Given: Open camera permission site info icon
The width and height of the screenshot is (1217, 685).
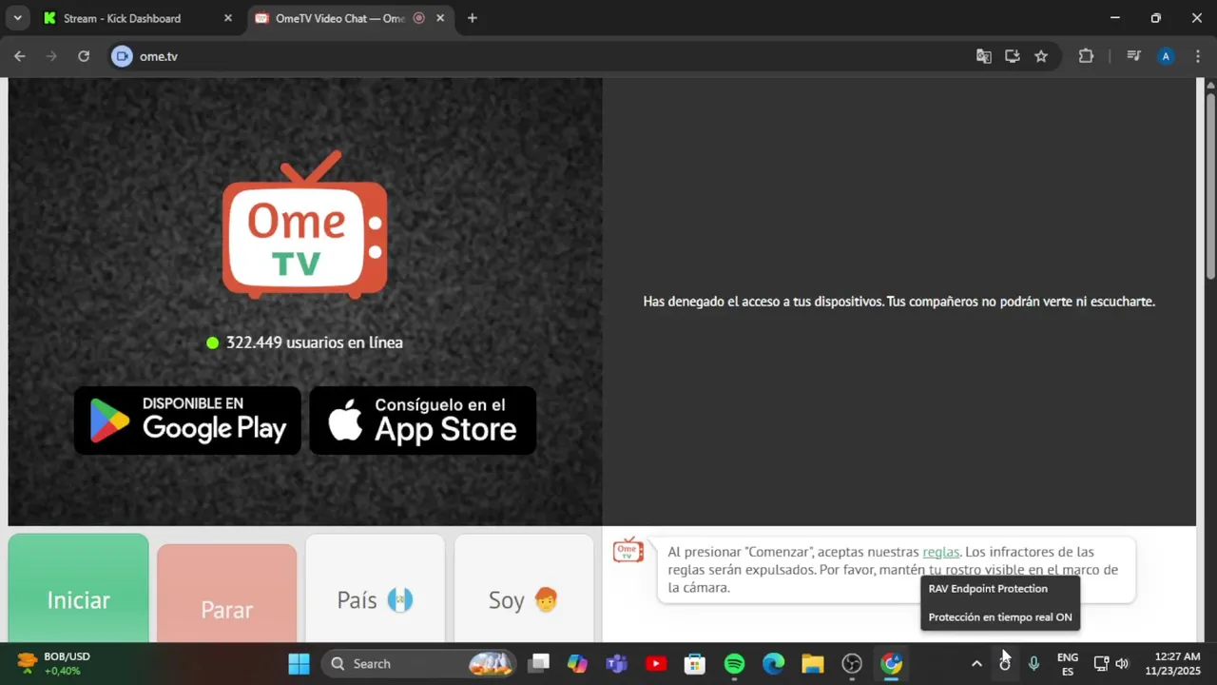Looking at the screenshot, I should [x=121, y=56].
